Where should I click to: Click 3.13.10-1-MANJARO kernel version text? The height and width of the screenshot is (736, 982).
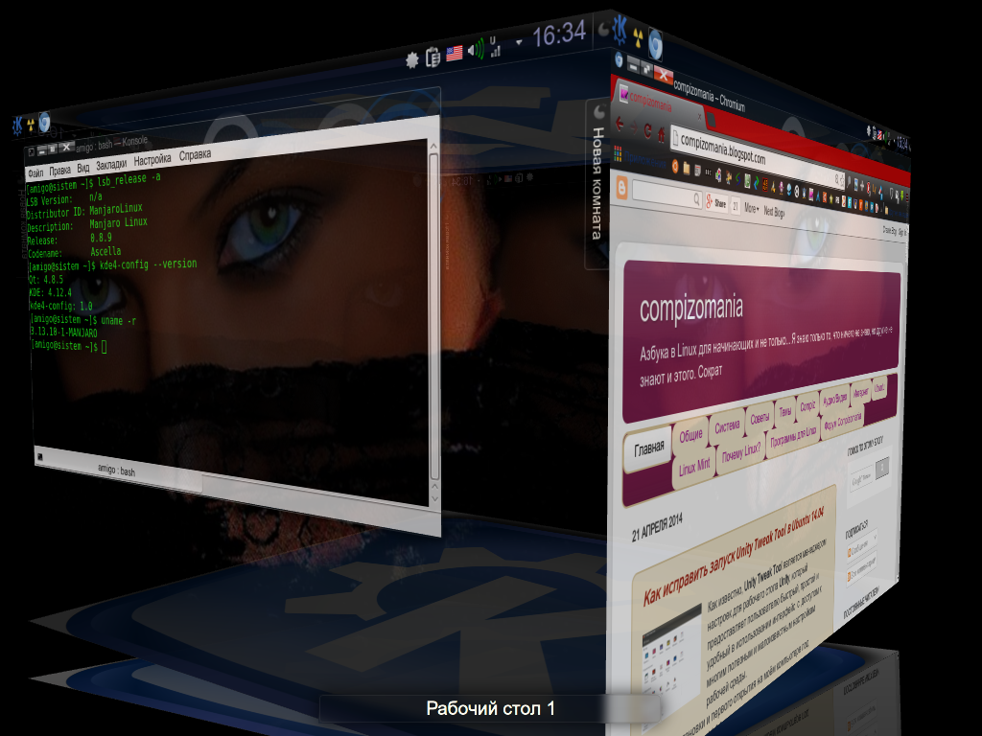64,333
